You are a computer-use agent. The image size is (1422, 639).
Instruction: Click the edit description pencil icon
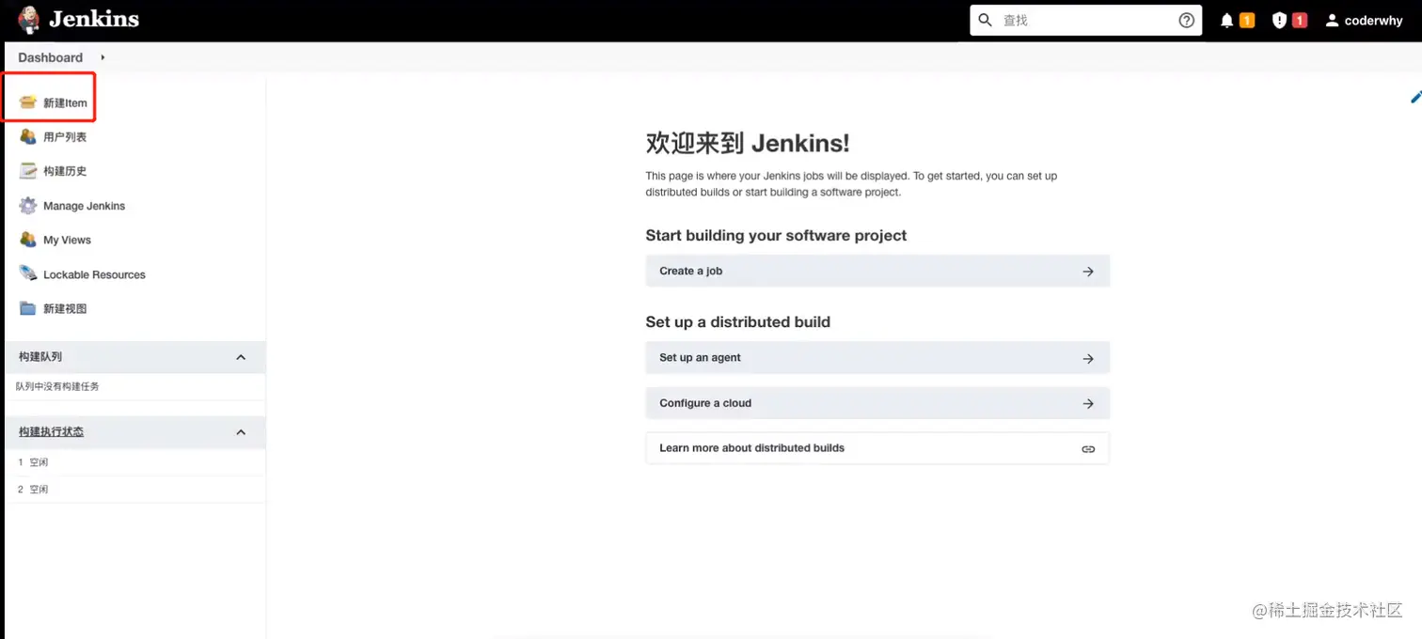click(x=1415, y=97)
